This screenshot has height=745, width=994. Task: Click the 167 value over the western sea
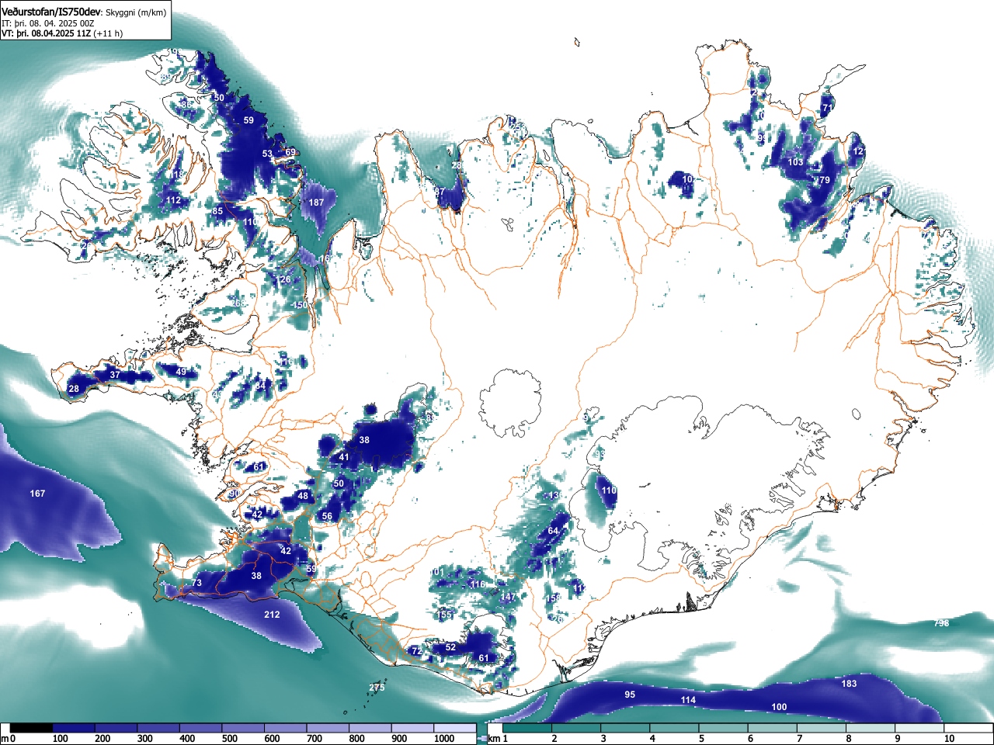(x=37, y=494)
